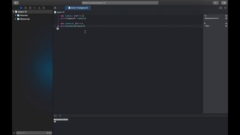Show Quick Look for result 12
This screenshot has height=135, width=240.
226,16
